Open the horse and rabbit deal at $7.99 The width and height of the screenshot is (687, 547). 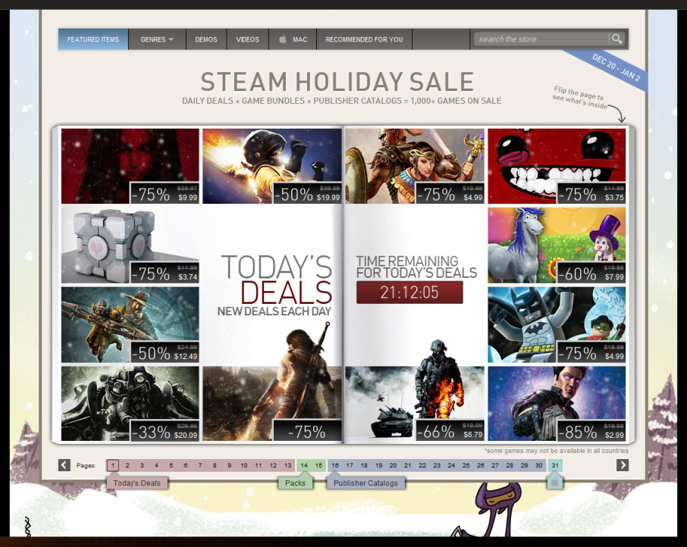pos(557,245)
